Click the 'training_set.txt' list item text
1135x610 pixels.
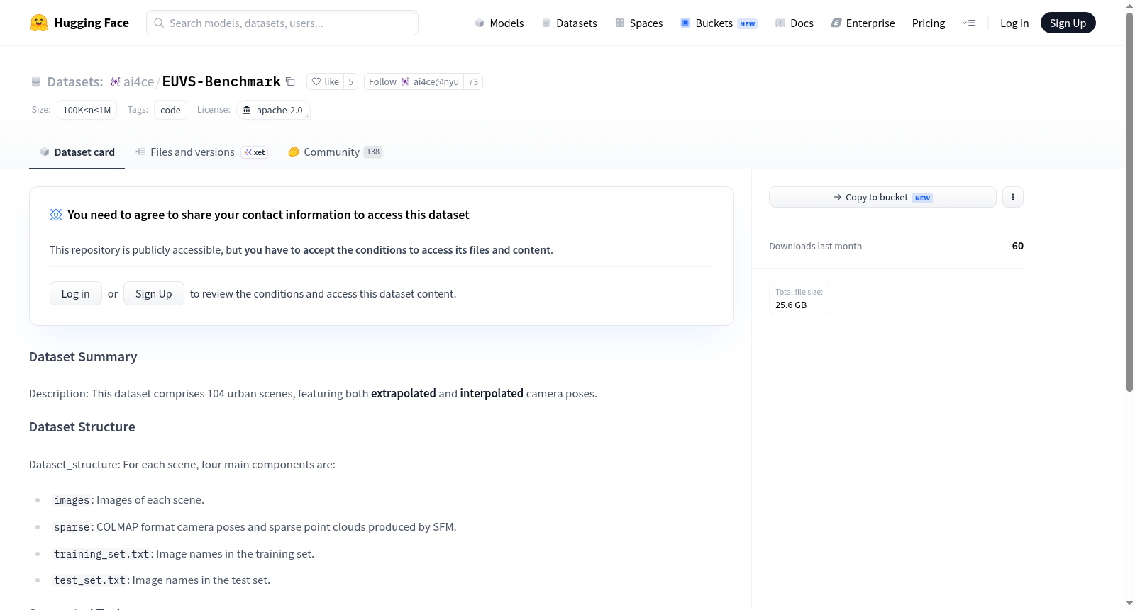(184, 554)
